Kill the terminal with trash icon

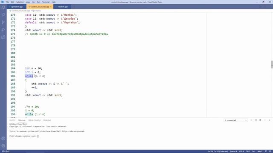[x=260, y=120]
